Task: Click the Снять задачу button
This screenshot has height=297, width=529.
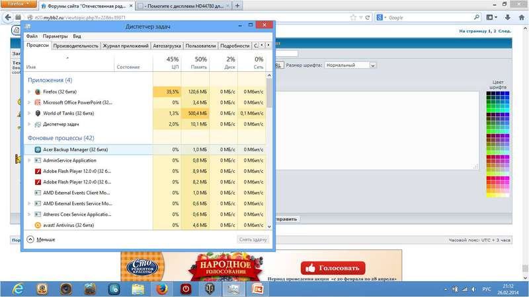Action: [x=253, y=240]
